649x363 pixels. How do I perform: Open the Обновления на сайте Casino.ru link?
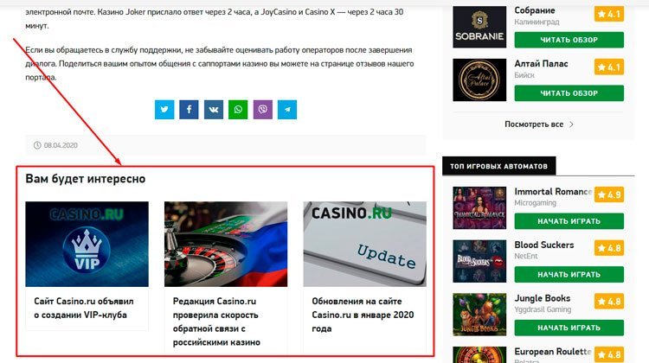click(x=363, y=315)
